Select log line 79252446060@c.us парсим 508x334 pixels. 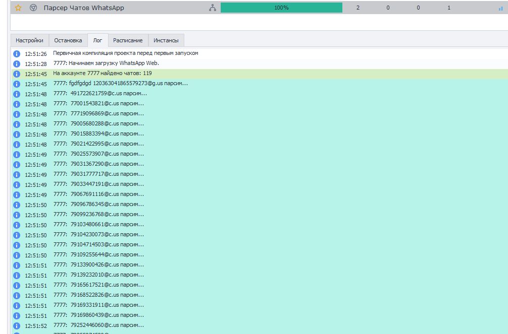(259, 325)
